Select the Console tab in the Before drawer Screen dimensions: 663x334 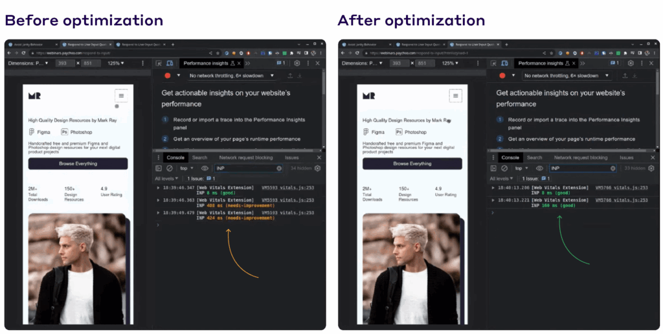(175, 158)
